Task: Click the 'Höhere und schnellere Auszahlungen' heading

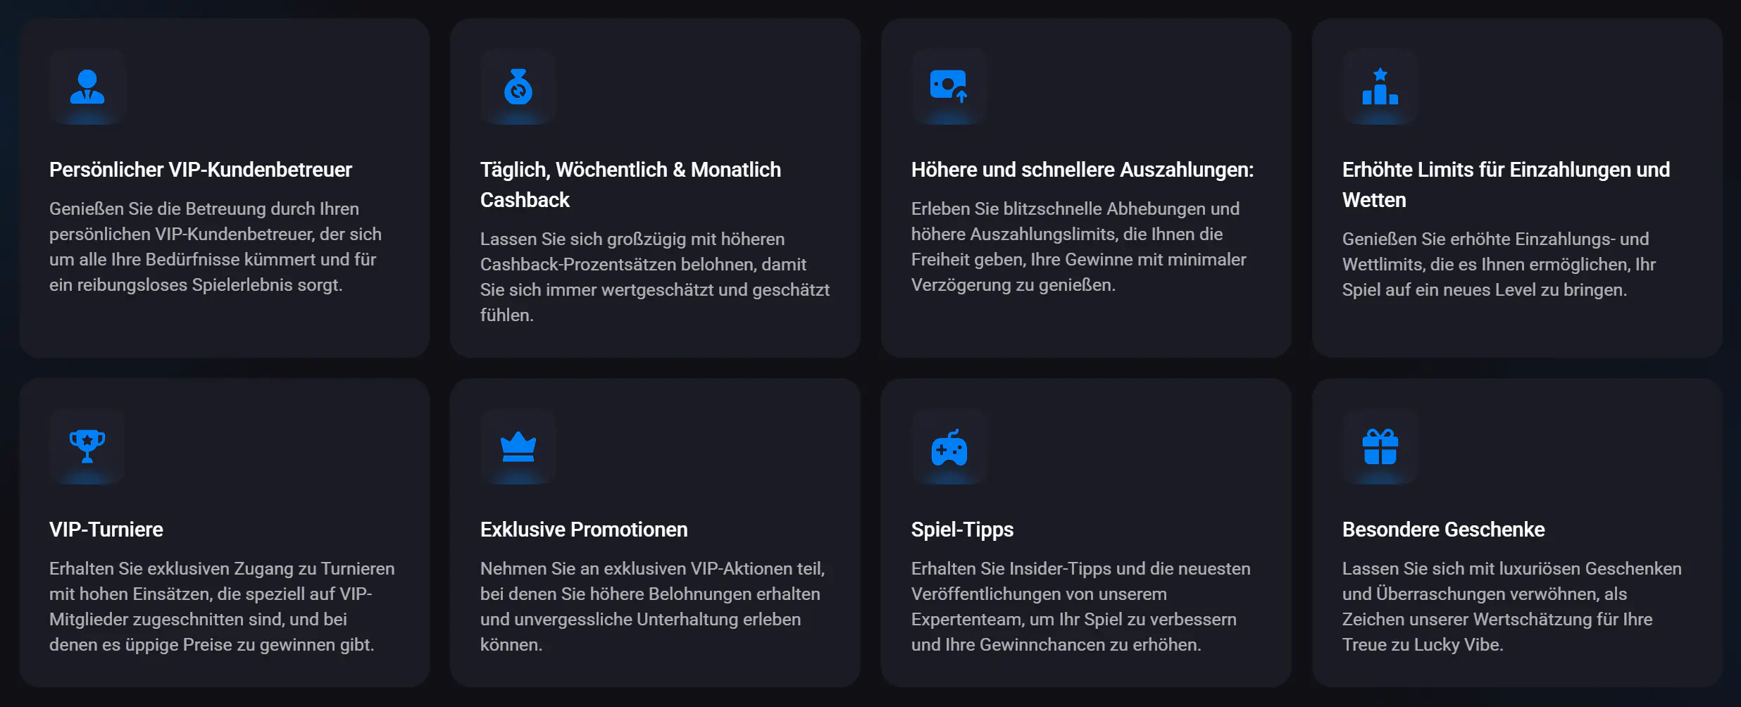Action: tap(1082, 170)
